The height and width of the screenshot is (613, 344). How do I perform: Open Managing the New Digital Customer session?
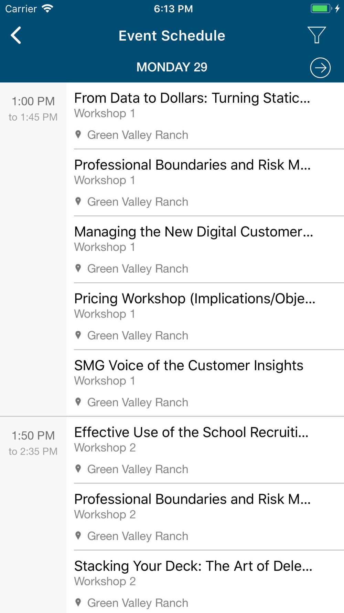pyautogui.click(x=193, y=232)
